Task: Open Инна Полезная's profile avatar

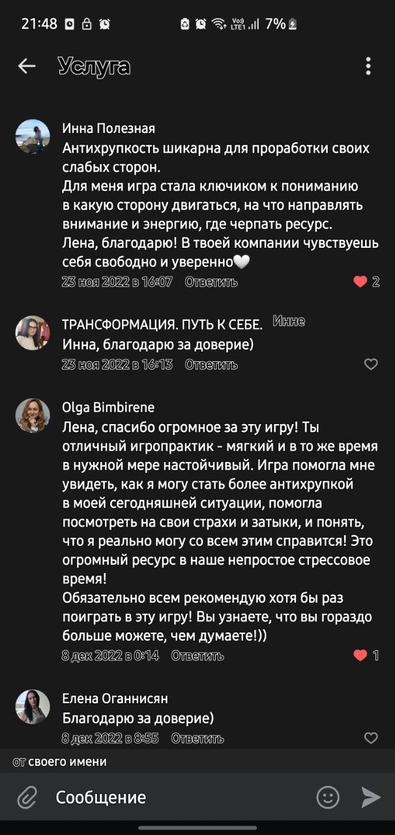Action: coord(33,136)
